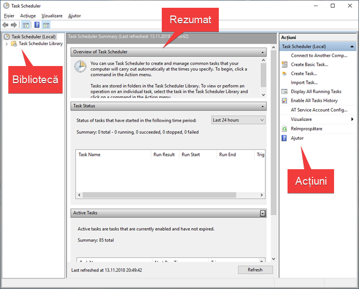Click main summary pane scroll down arrow
359x289 pixels.
pos(273,259)
